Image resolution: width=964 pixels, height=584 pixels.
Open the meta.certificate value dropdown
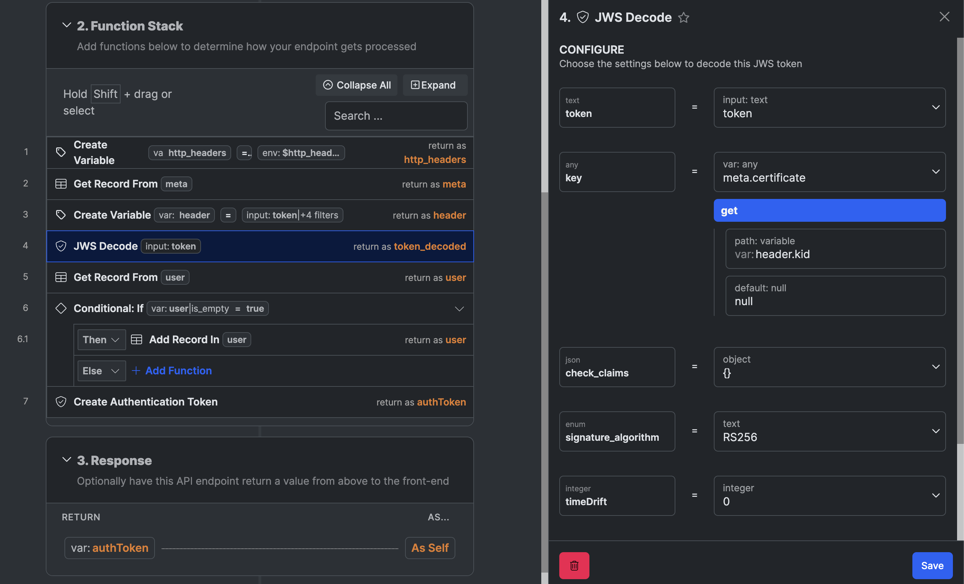(x=830, y=172)
